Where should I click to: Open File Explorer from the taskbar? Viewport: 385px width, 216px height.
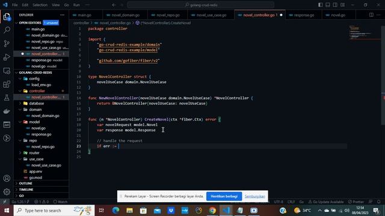[130, 211]
